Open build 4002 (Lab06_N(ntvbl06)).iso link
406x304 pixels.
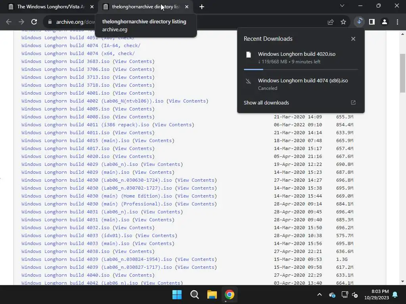[92, 101]
